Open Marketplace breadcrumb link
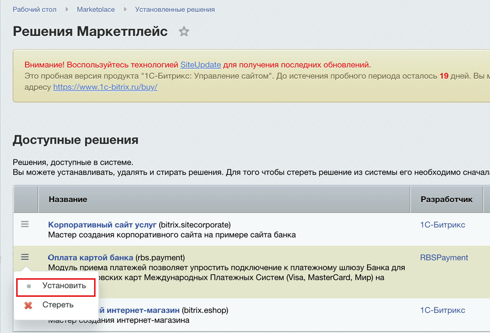The height and width of the screenshot is (333, 490). (x=96, y=9)
